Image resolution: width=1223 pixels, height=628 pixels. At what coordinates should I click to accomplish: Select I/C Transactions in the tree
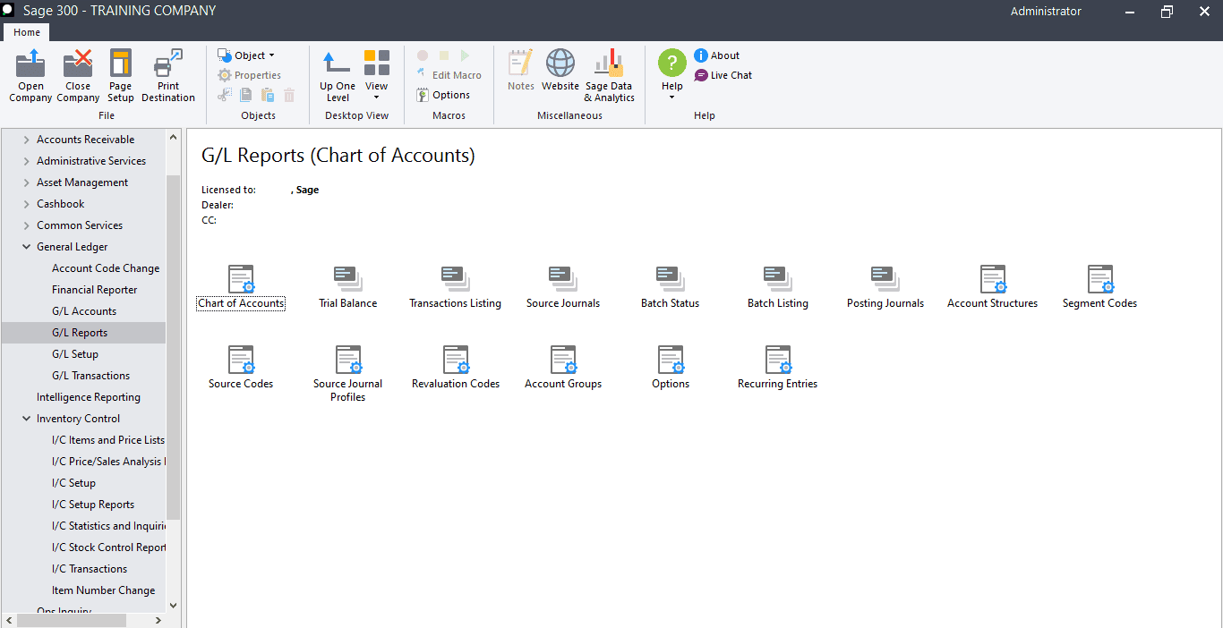90,569
